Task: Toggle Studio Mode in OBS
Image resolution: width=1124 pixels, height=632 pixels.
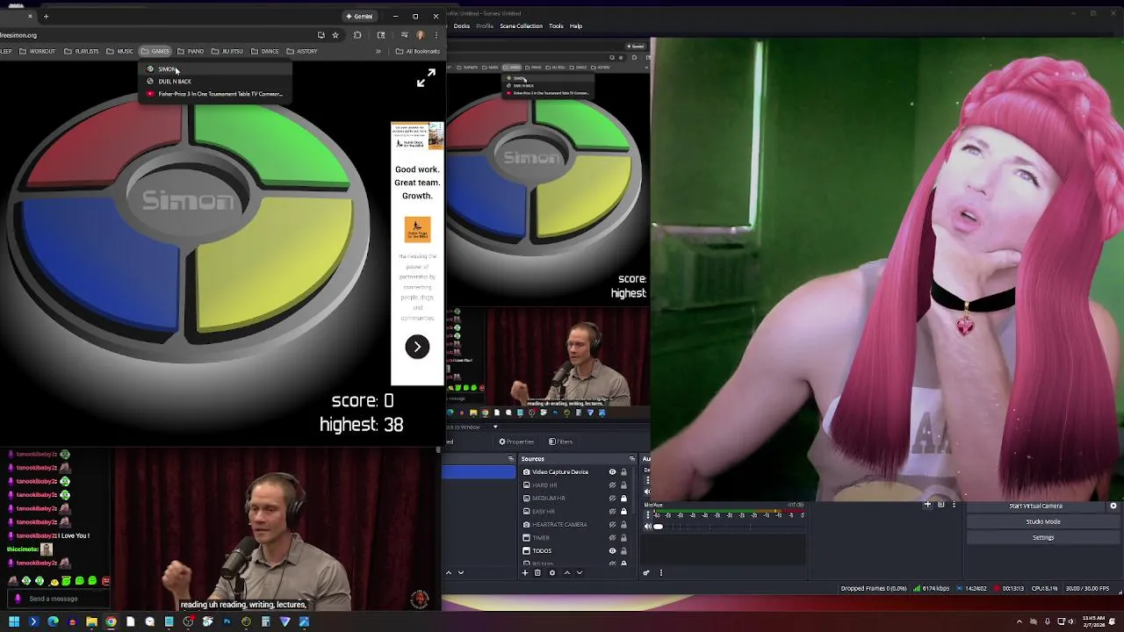Action: click(x=1043, y=521)
